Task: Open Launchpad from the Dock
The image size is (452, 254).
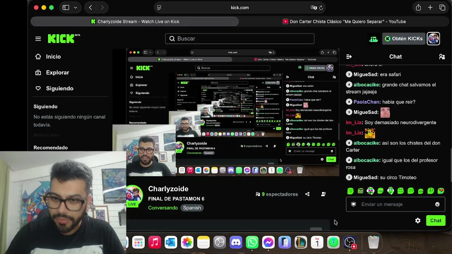Action: [x=138, y=242]
